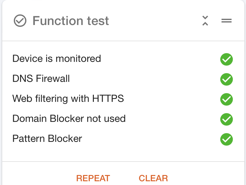
Task: Click the drag handle icon with two lines
Action: point(227,21)
